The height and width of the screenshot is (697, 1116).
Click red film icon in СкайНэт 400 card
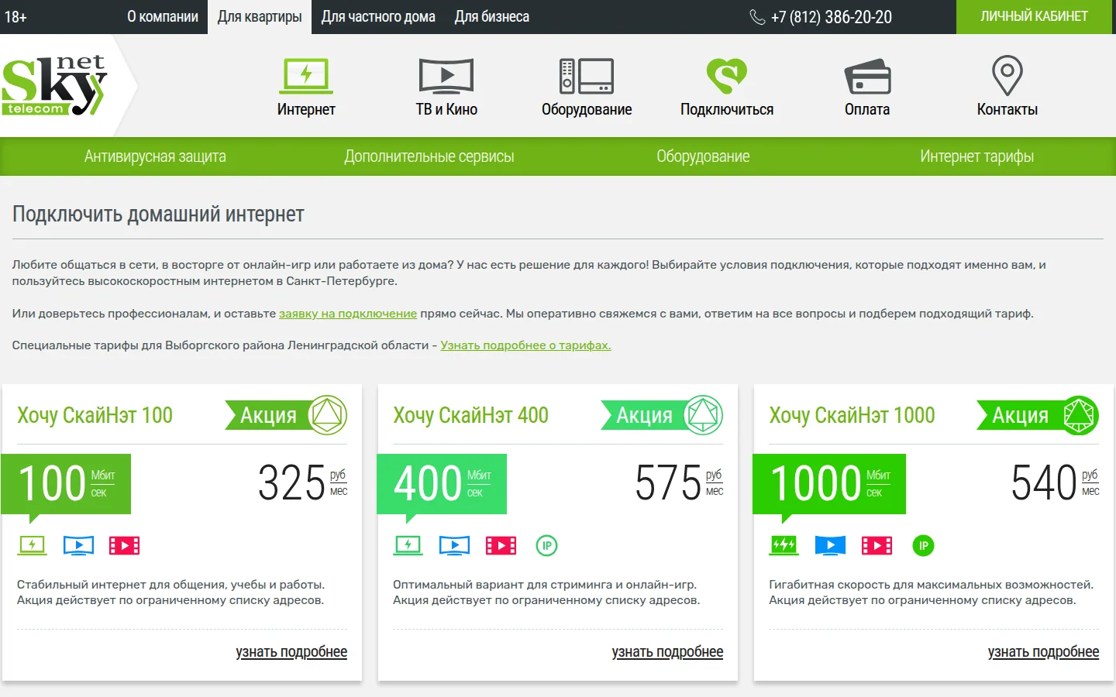pos(501,545)
